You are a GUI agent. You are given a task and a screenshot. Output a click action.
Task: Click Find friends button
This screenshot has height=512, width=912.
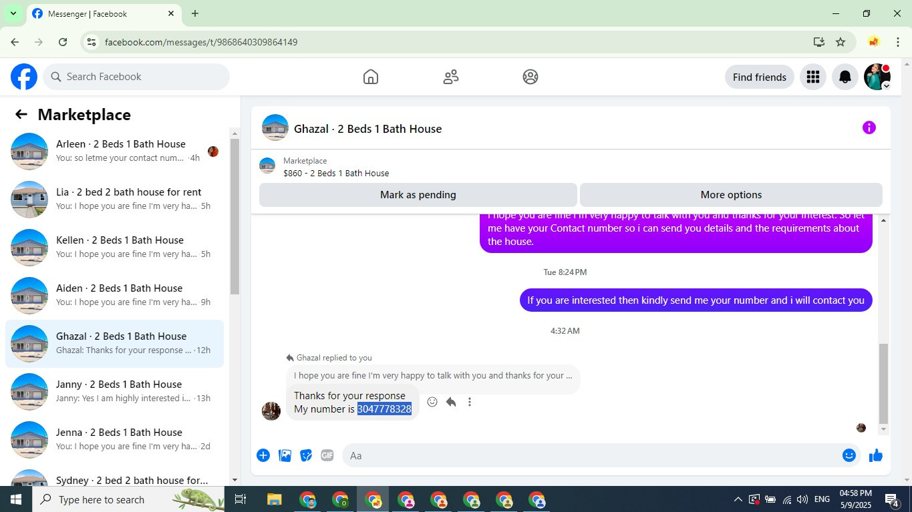(x=760, y=77)
